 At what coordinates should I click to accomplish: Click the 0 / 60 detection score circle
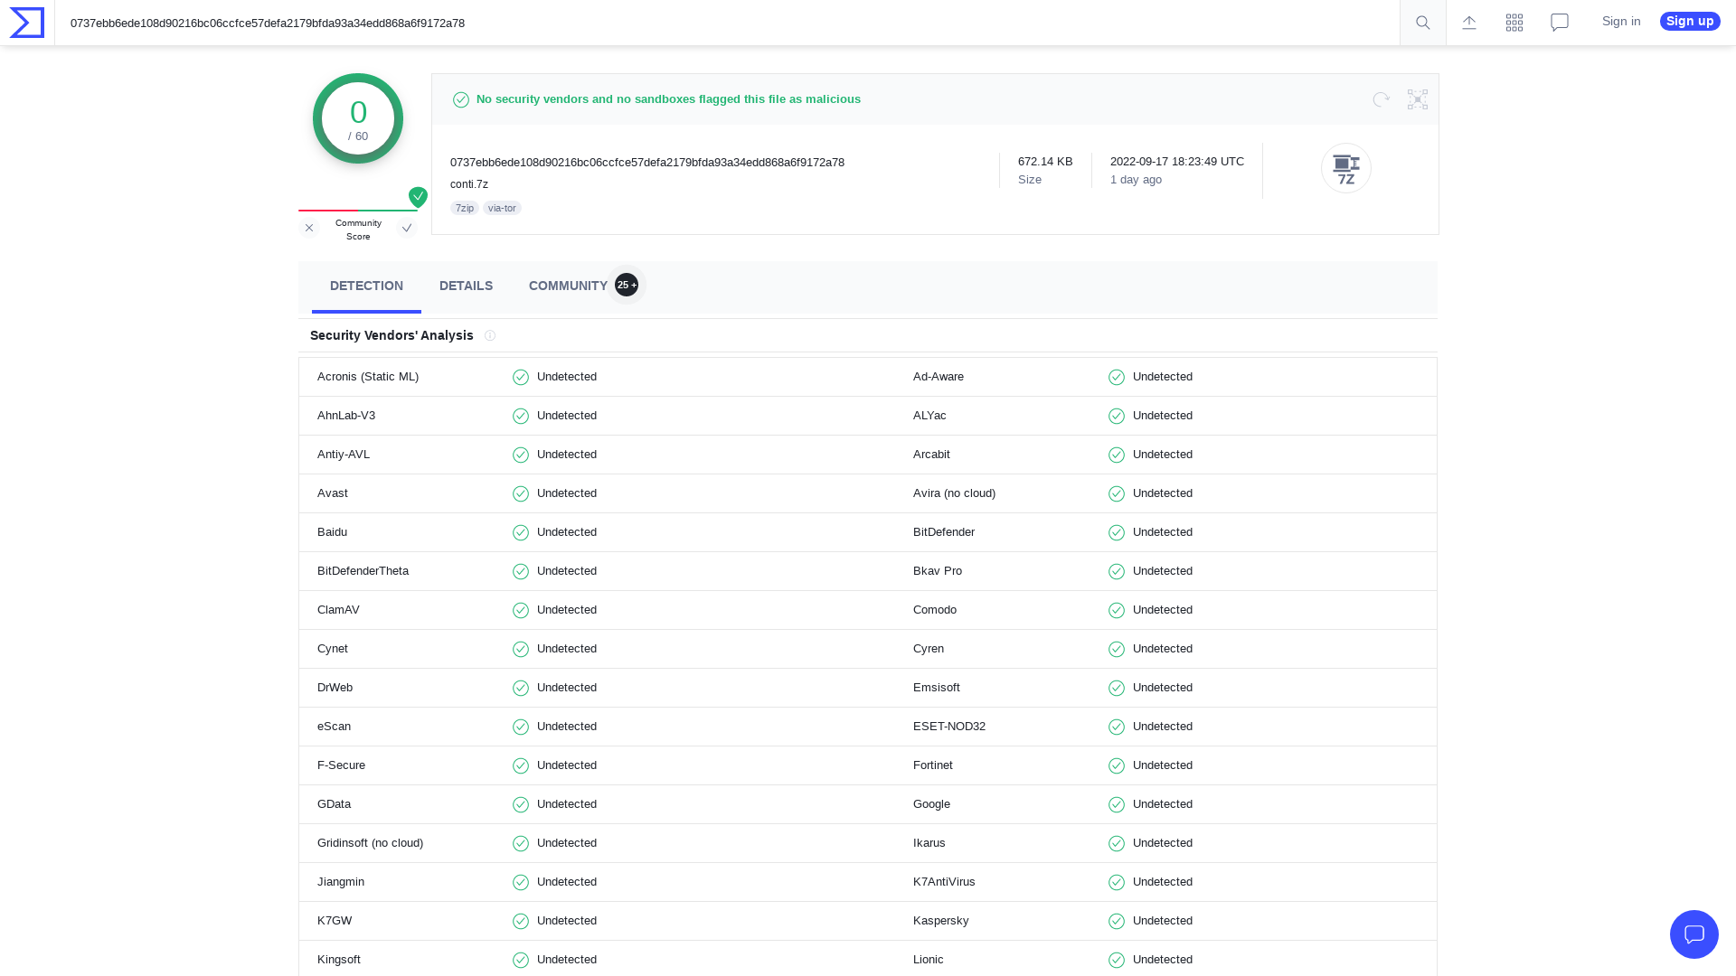tap(358, 118)
